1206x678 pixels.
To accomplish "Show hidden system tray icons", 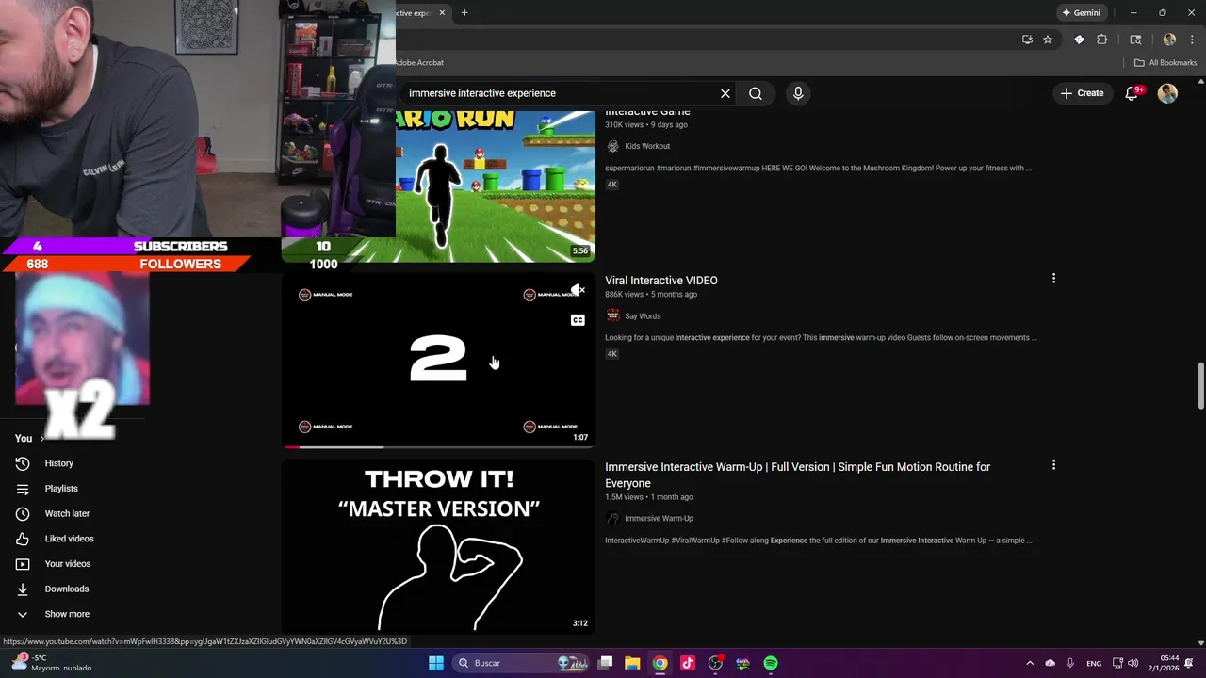I will [1030, 663].
